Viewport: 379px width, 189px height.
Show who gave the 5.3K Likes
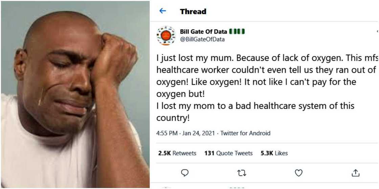pyautogui.click(x=274, y=153)
